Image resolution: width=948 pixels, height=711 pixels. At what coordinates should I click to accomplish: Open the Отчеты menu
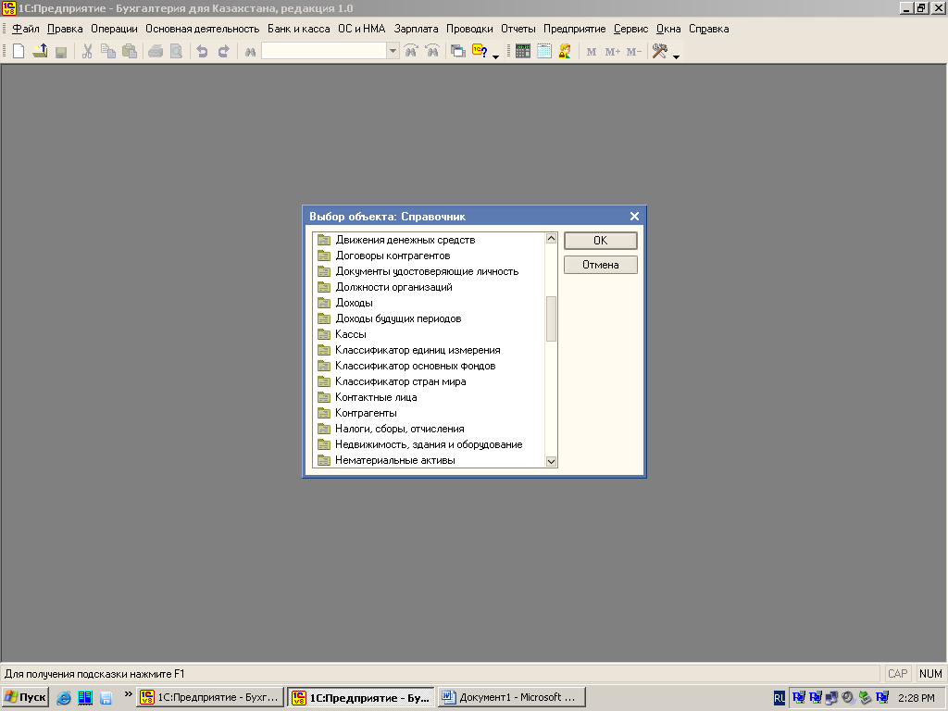click(x=518, y=29)
